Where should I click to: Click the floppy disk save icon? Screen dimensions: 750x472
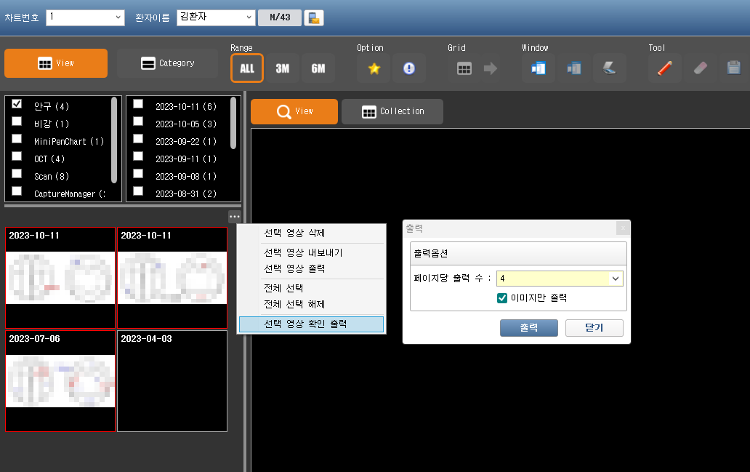pos(733,68)
